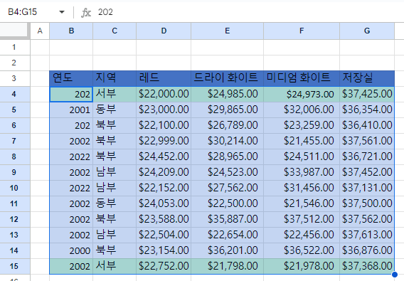Screen dimensions: 404x281
Task: Click the 연도 header cell
Action: (71, 78)
